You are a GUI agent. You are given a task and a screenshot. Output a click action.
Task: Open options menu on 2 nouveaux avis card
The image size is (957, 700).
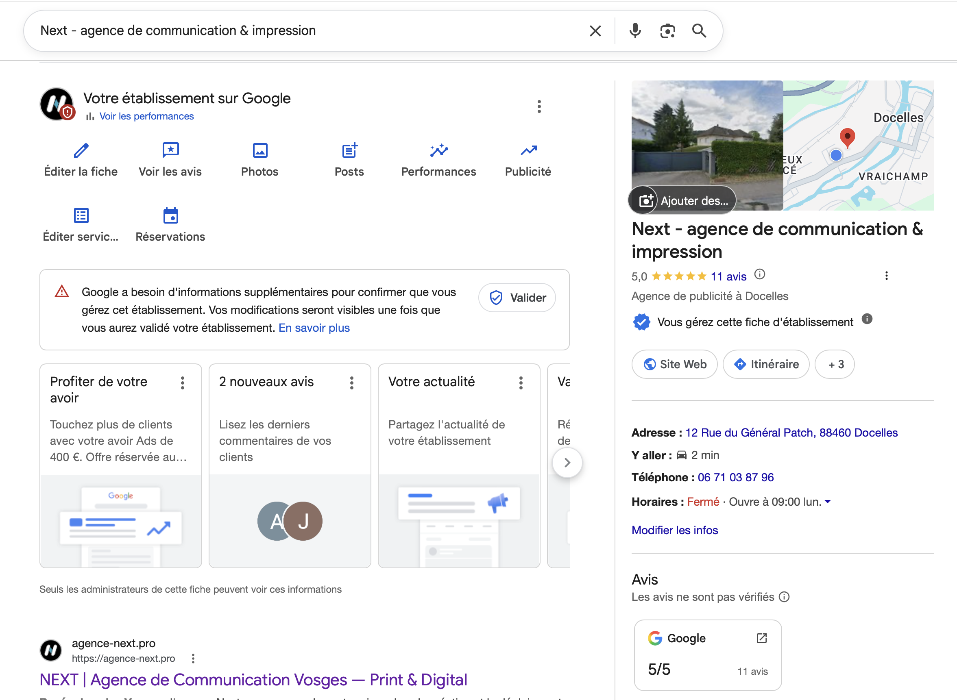352,383
